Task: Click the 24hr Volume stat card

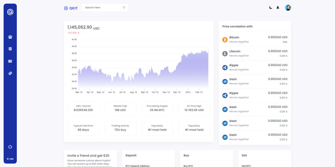Action: [x=83, y=109]
